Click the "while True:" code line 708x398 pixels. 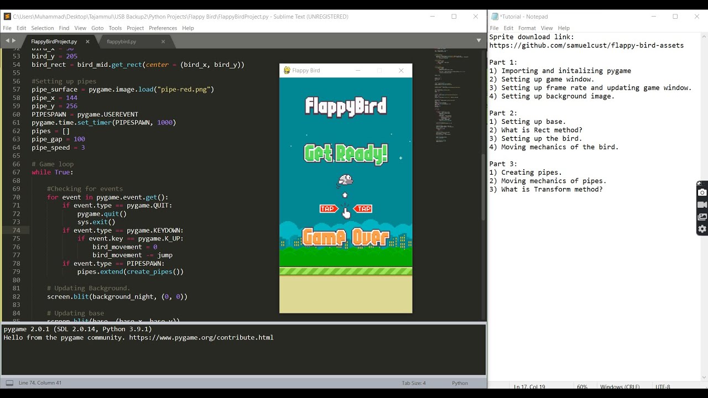pos(53,172)
